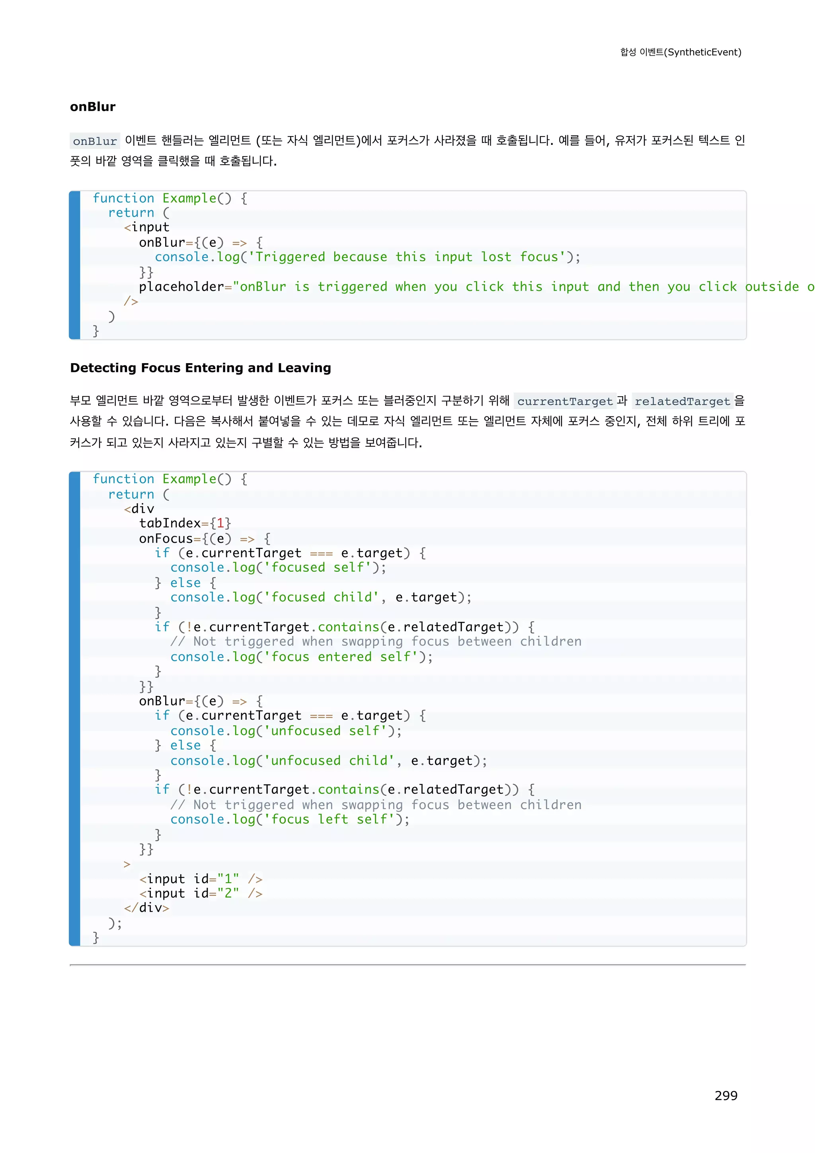Click the 'focus left self' log line

(x=290, y=819)
